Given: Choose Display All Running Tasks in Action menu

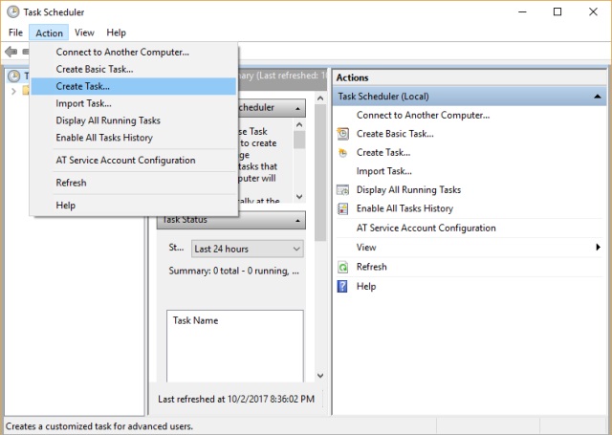Looking at the screenshot, I should click(x=134, y=120).
